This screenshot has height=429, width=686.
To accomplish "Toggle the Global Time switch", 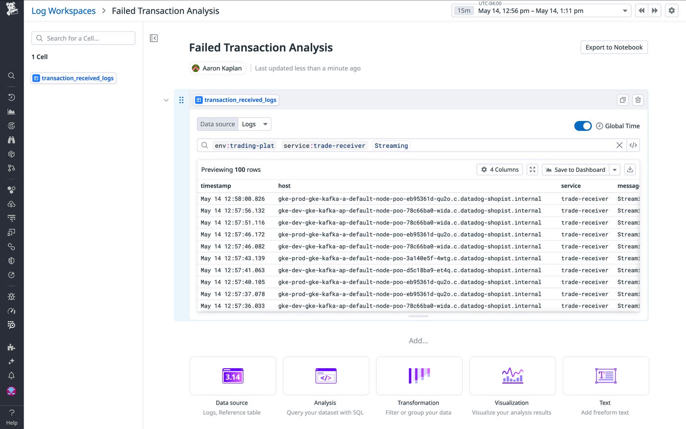I will [583, 126].
